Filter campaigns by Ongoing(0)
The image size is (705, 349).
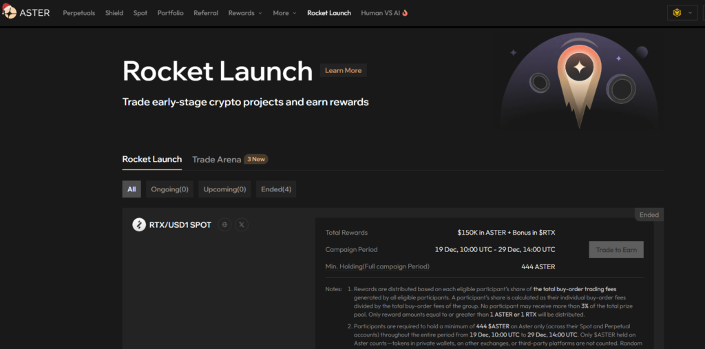tap(169, 189)
